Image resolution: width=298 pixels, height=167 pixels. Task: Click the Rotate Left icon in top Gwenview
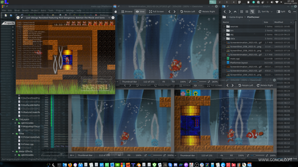tap(182, 12)
